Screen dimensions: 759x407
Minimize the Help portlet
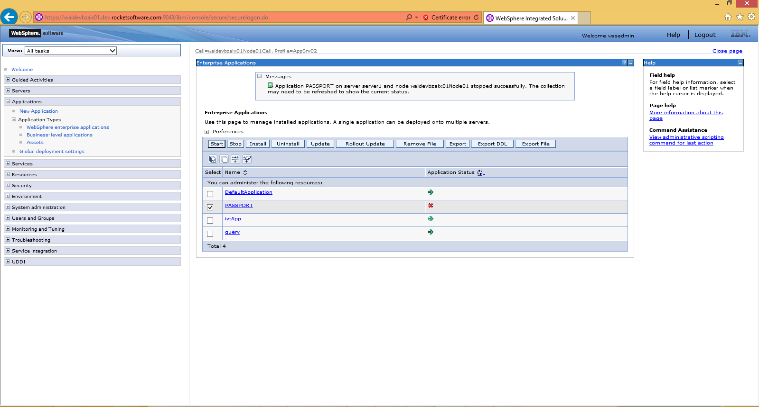tap(740, 63)
